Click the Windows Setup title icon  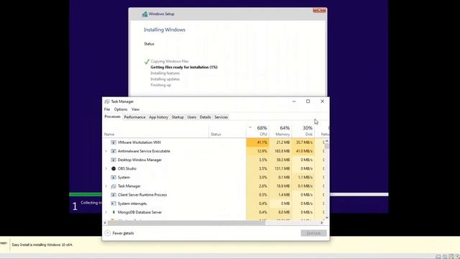(x=144, y=14)
